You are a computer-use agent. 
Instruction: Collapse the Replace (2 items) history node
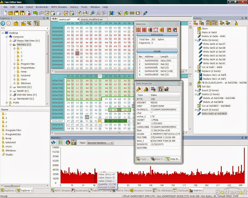tap(196, 71)
